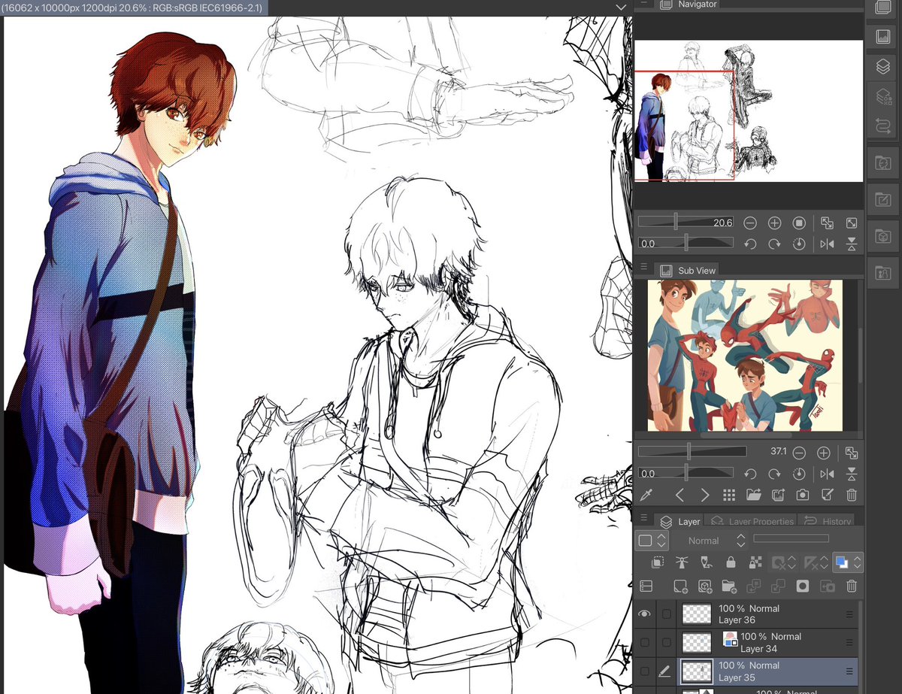Image resolution: width=902 pixels, height=694 pixels.
Task: Create a layer mask
Action: pyautogui.click(x=802, y=586)
